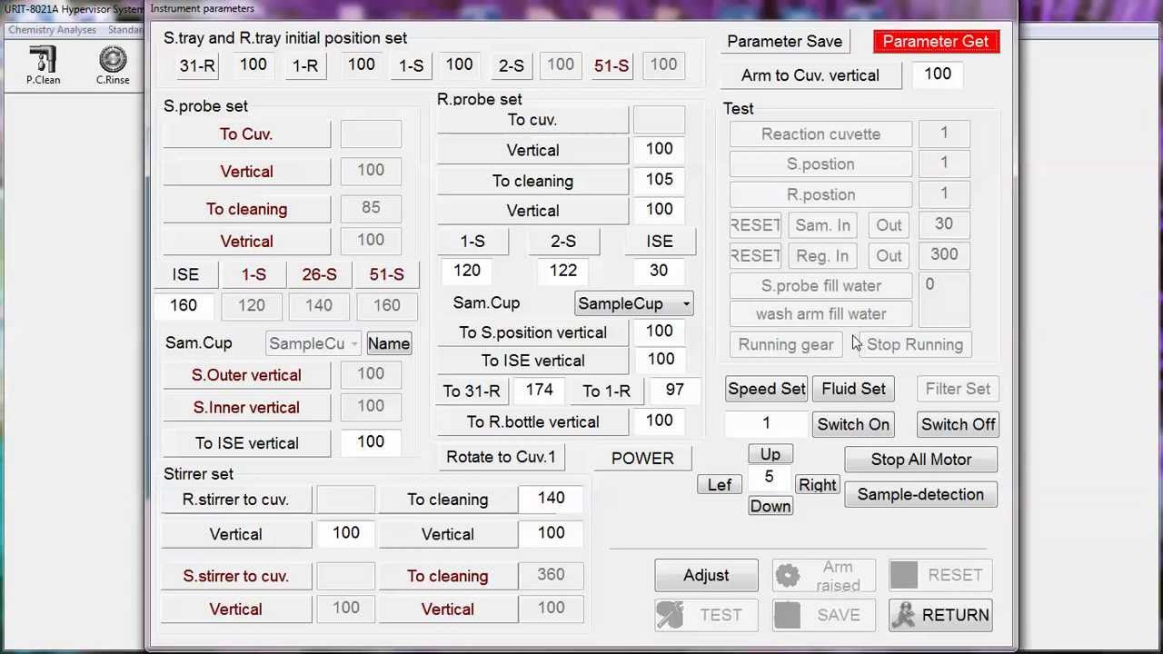Click the S.probe ISE button
The image size is (1163, 654).
coord(185,274)
